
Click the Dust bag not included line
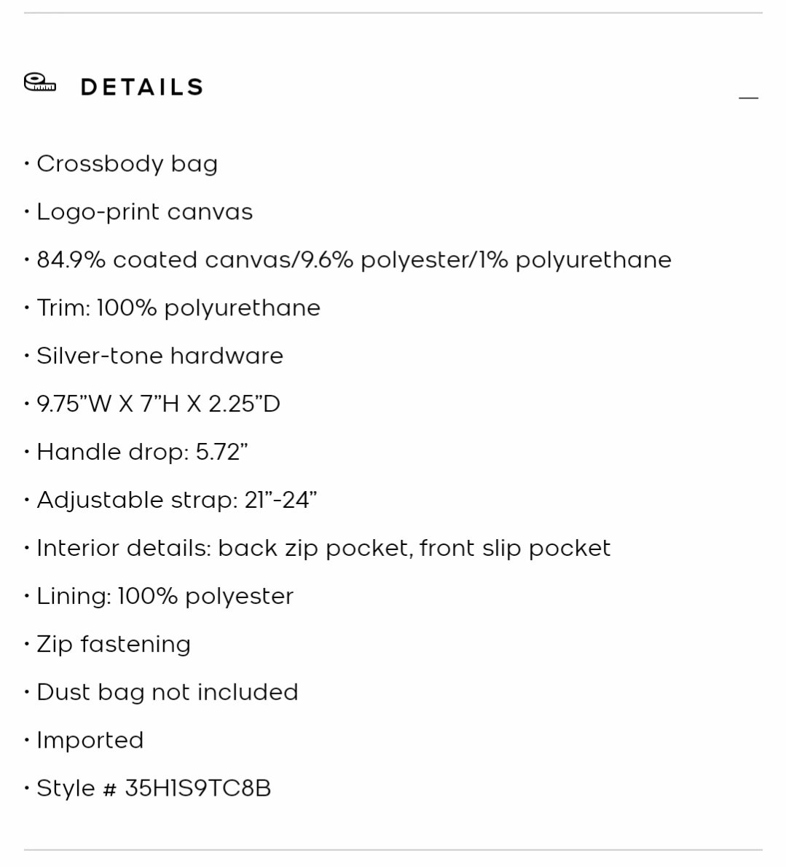[x=167, y=692]
